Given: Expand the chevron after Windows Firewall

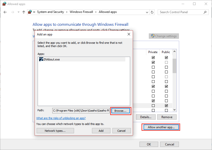Looking at the screenshot, I should pos(96,12).
